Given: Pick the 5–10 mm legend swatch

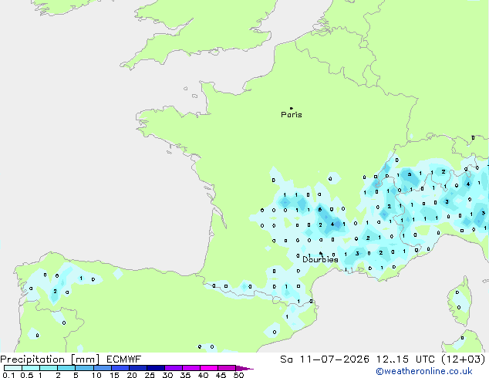Looking at the screenshot, I should click(x=84, y=368).
